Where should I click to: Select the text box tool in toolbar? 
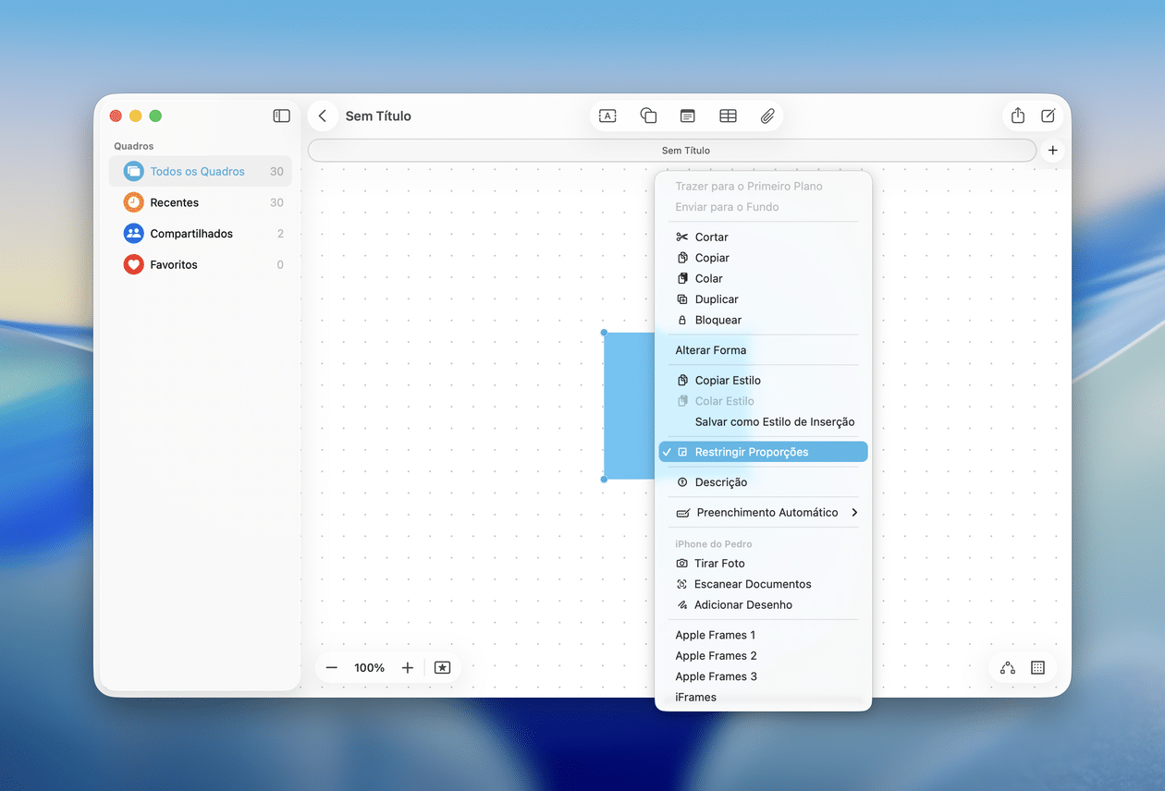tap(607, 116)
